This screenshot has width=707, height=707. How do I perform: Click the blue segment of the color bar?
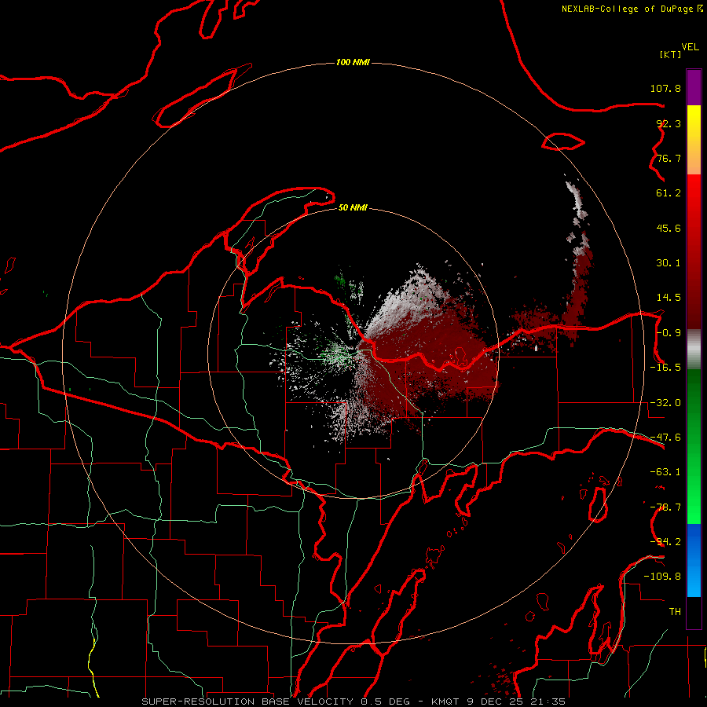pos(694,560)
